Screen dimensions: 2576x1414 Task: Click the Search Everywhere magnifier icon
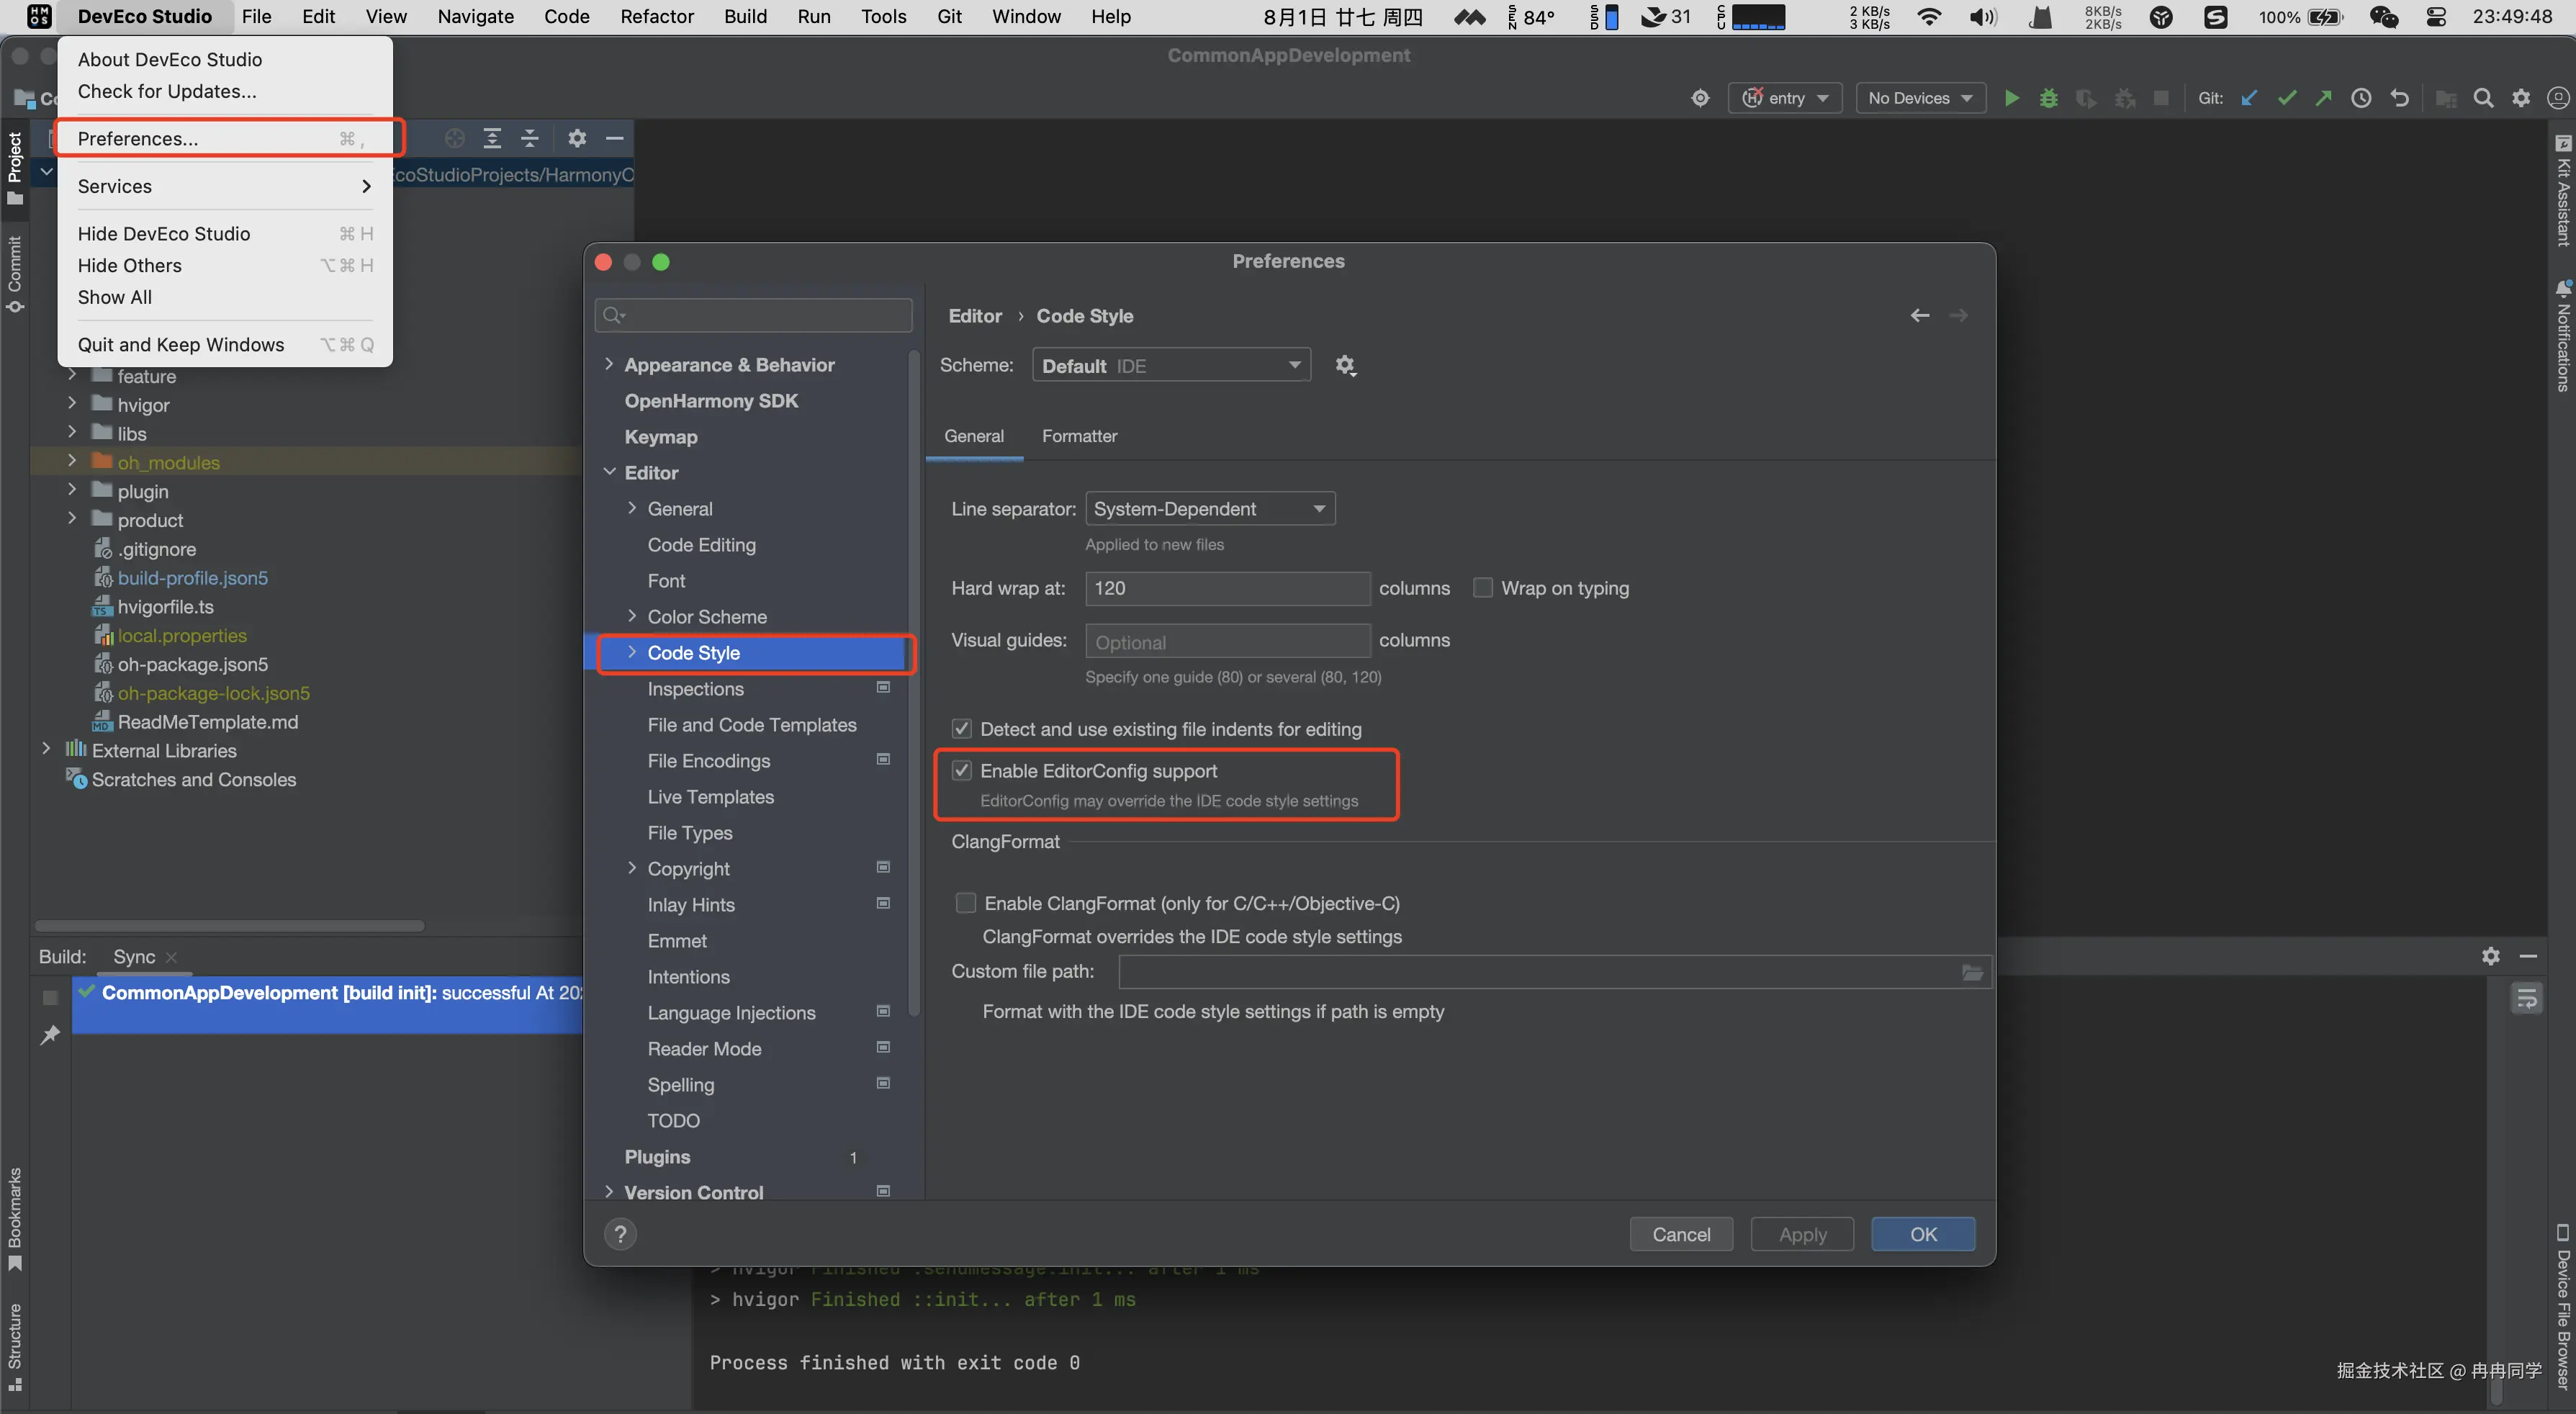click(x=2483, y=98)
